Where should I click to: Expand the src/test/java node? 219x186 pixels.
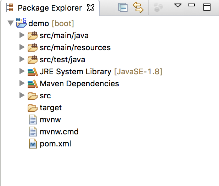click(x=22, y=59)
